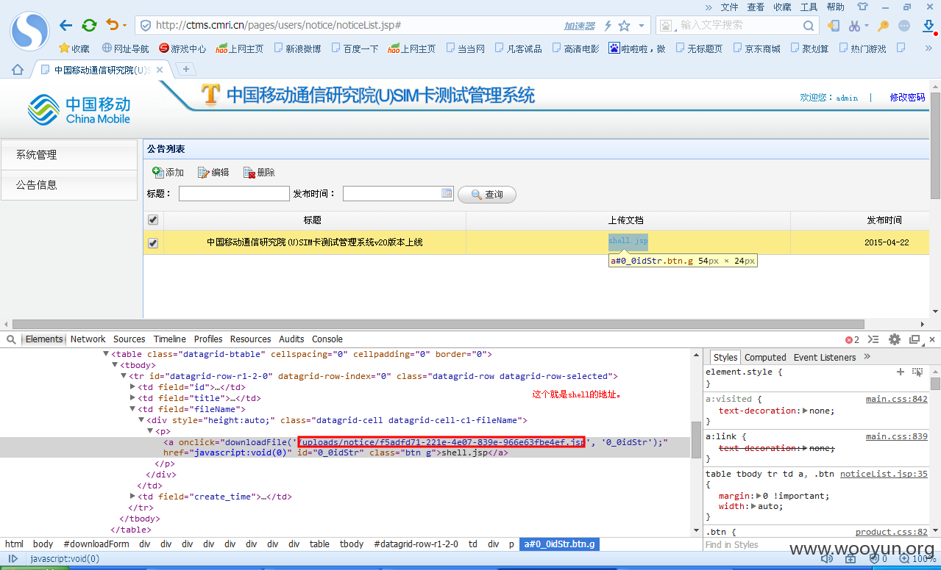
Task: Toggle the checkbox for the notice row
Action: click(x=153, y=242)
